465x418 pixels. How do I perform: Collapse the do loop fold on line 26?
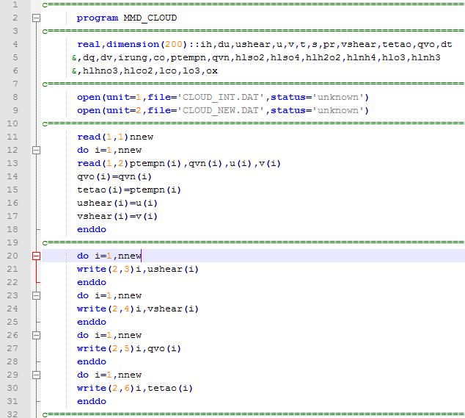point(36,335)
